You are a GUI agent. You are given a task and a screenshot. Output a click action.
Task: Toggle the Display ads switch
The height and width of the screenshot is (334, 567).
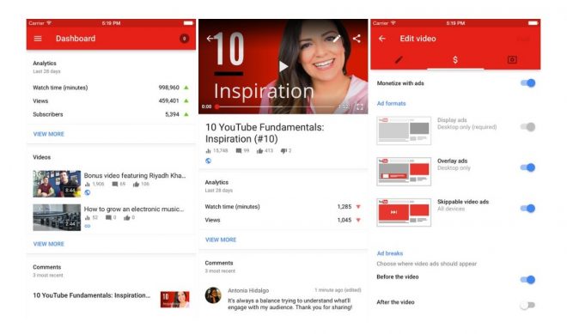coord(528,127)
